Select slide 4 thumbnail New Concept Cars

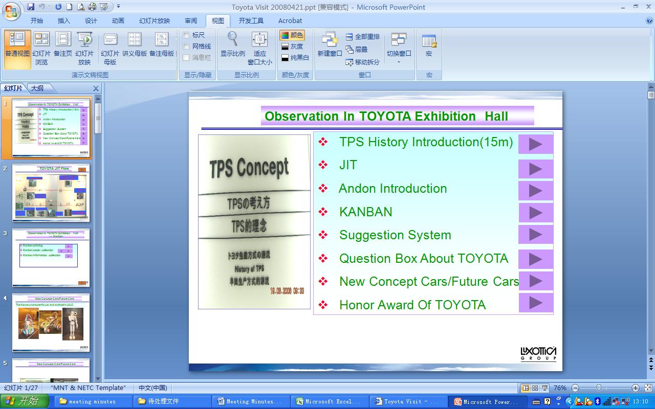tap(51, 322)
